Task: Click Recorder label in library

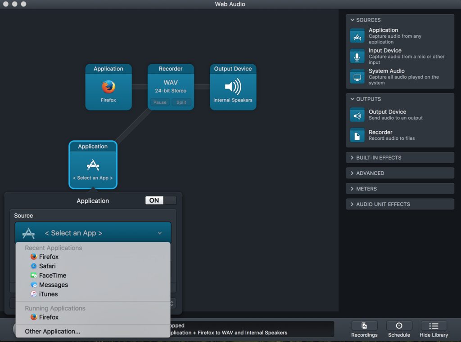Action: (380, 133)
